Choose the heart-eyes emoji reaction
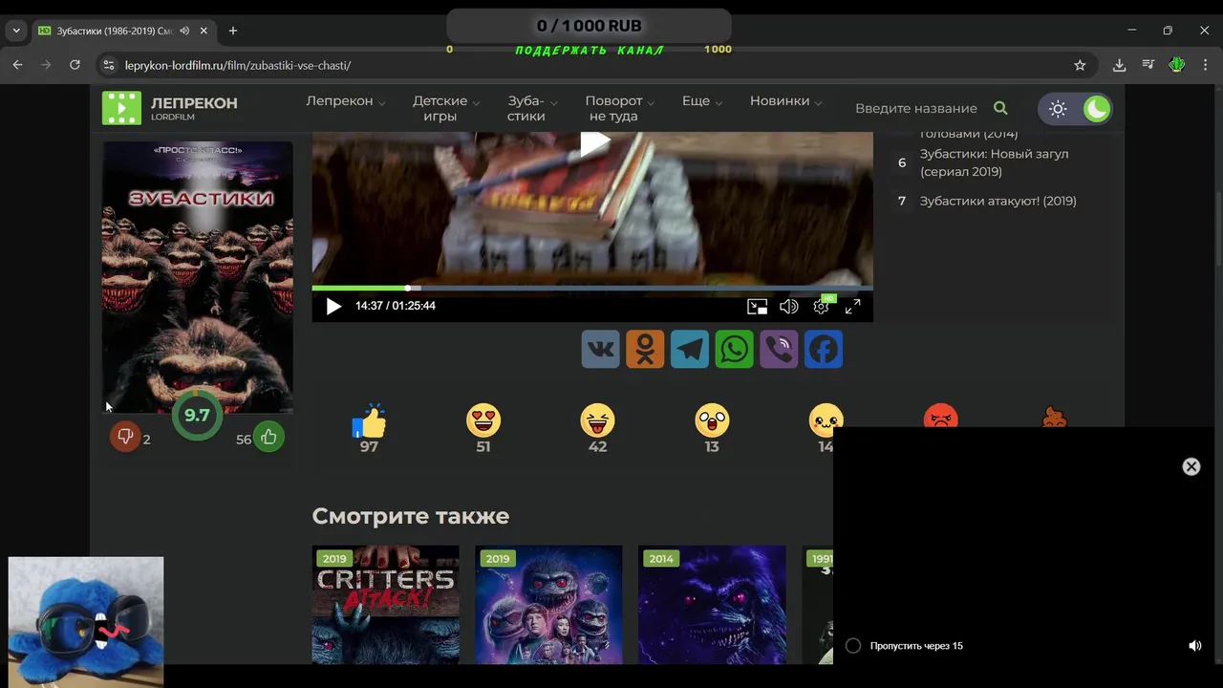This screenshot has height=688, width=1223. tap(483, 420)
